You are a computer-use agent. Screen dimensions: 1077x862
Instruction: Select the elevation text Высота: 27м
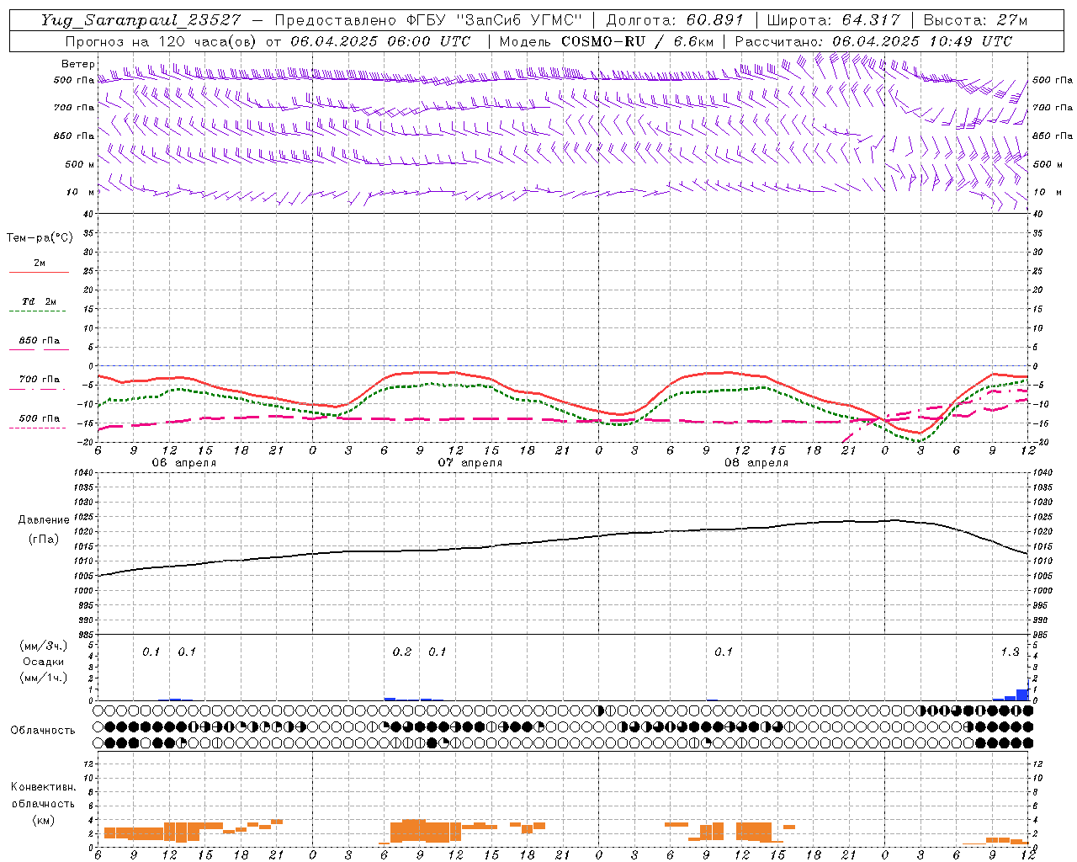975,20
